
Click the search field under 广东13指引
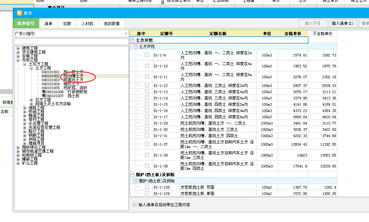(71, 41)
